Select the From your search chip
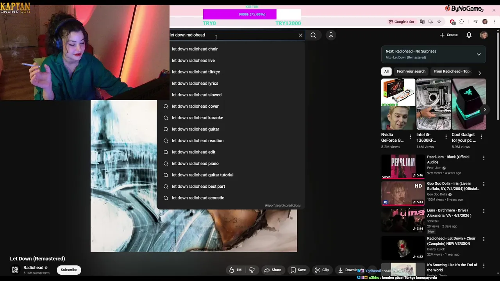Image resolution: width=500 pixels, height=281 pixels. 411,71
